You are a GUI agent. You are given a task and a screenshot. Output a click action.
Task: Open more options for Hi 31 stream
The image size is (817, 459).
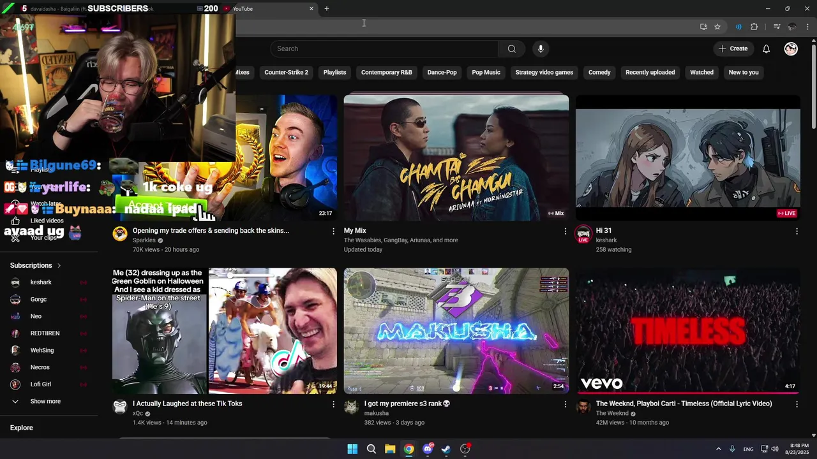797,231
